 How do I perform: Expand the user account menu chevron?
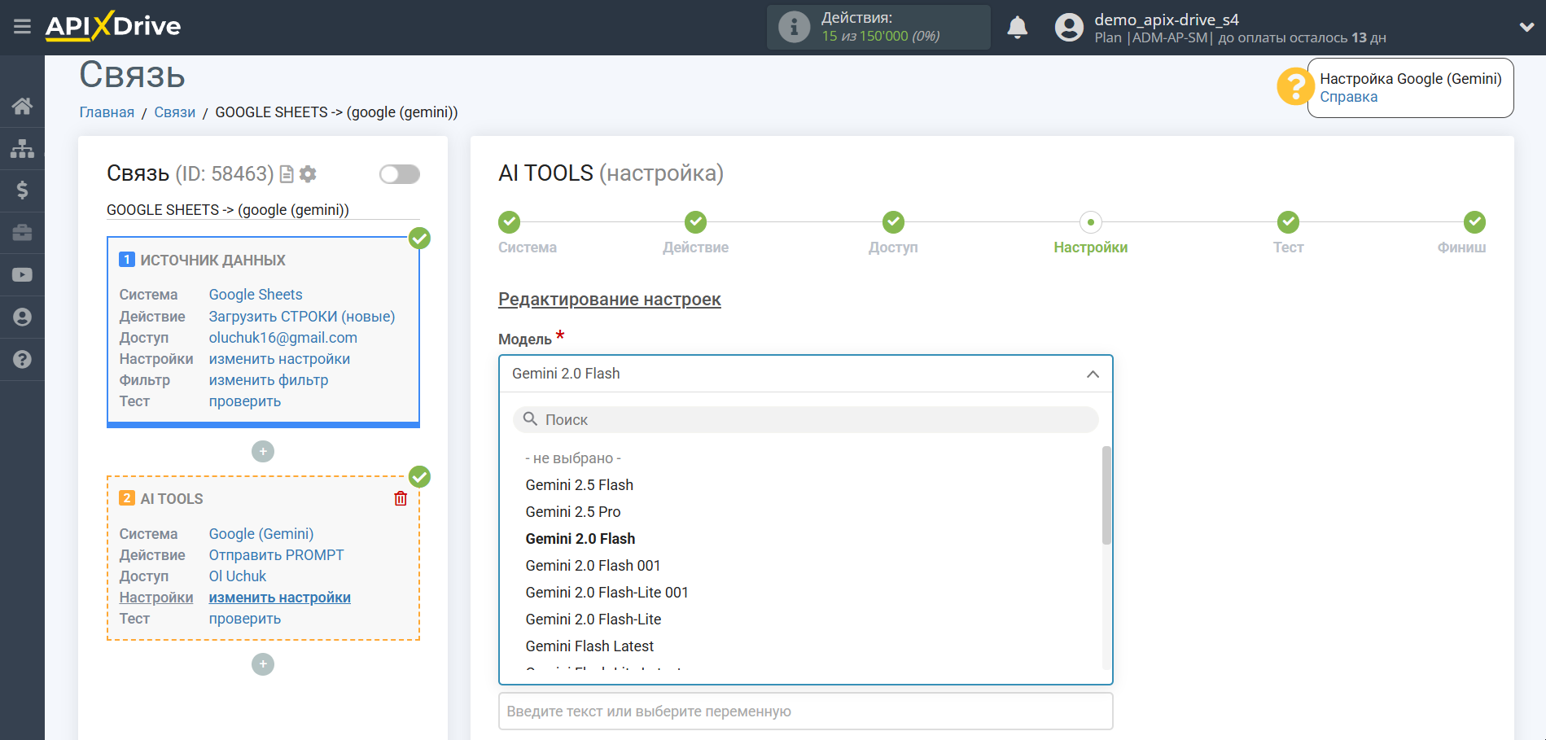[1526, 28]
